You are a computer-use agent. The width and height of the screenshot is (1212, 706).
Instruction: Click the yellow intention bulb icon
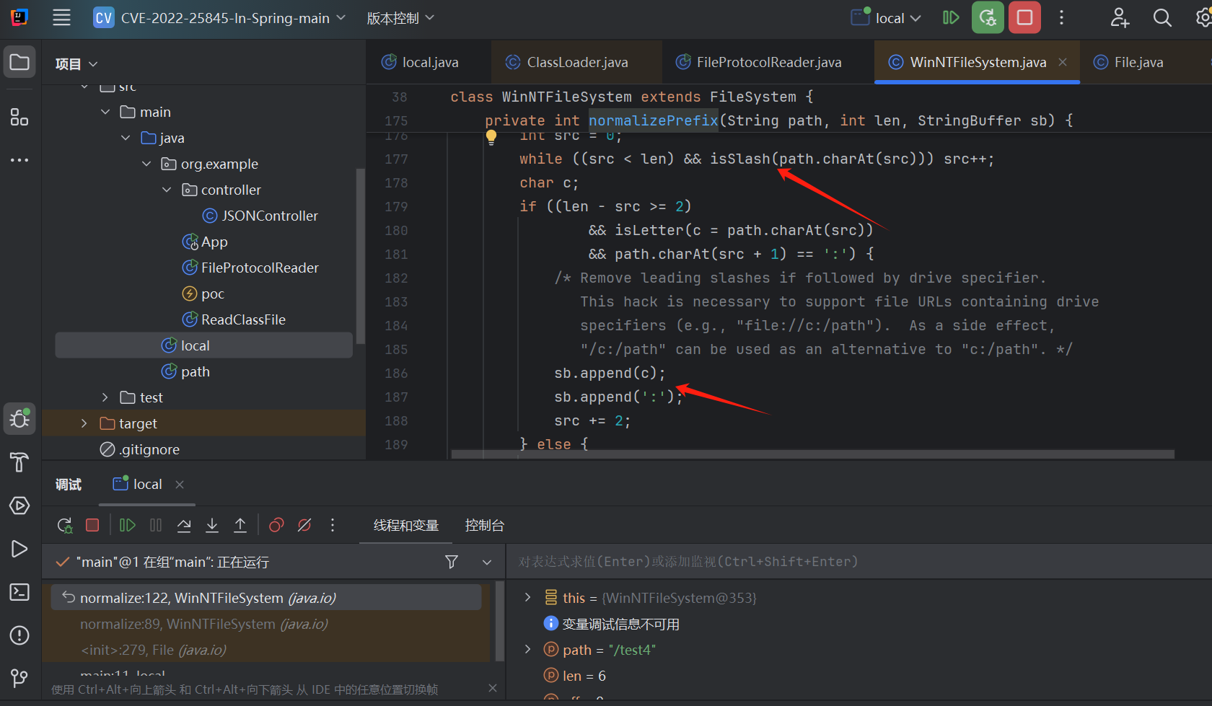tap(491, 136)
